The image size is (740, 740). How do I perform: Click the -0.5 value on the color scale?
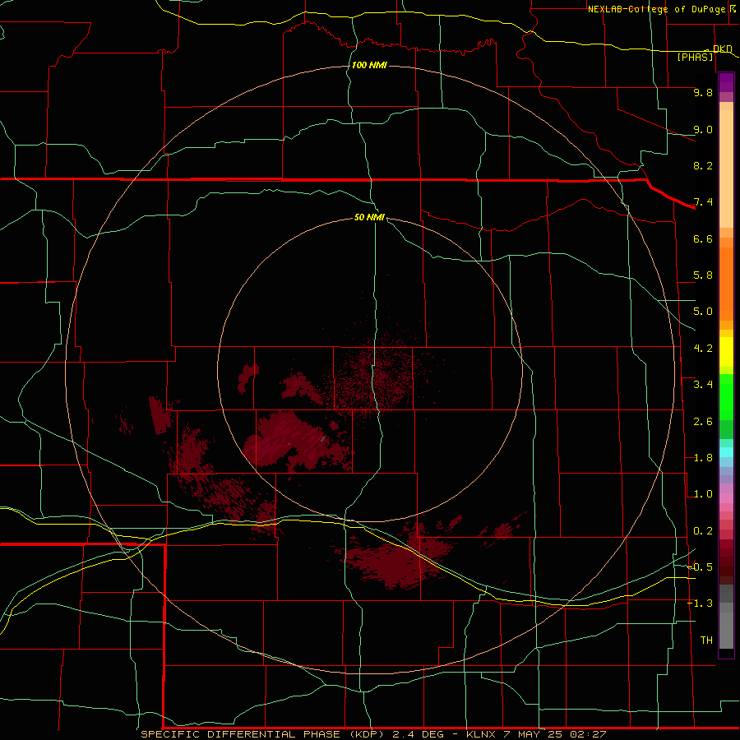(x=700, y=567)
